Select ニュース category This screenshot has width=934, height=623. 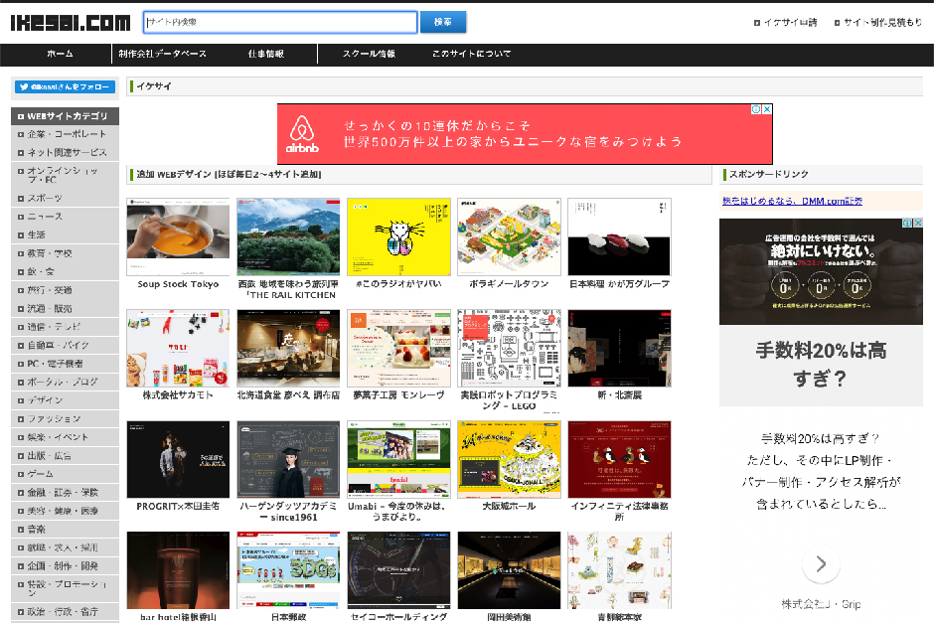click(65, 217)
